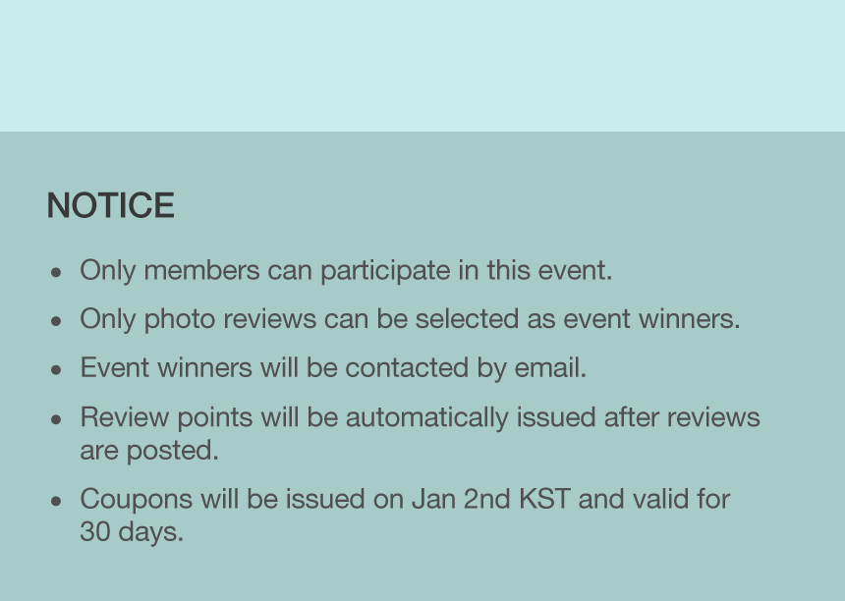This screenshot has width=845, height=601.
Task: Click the 'Only photo reviews' notice line
Action: [x=410, y=319]
